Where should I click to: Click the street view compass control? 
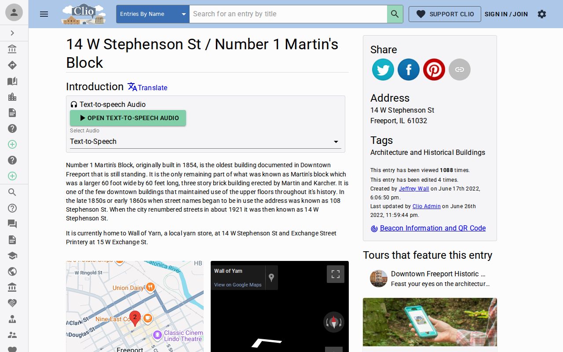(333, 322)
